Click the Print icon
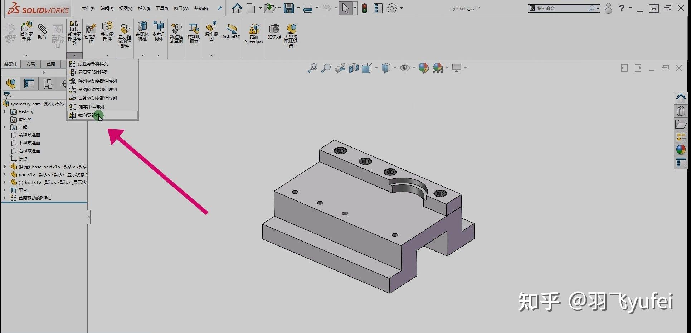Screen dimensions: 691x333 [308, 8]
